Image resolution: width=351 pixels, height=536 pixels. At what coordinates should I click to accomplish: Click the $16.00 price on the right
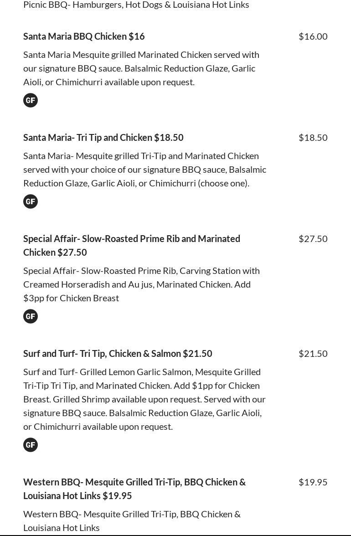coord(313,36)
